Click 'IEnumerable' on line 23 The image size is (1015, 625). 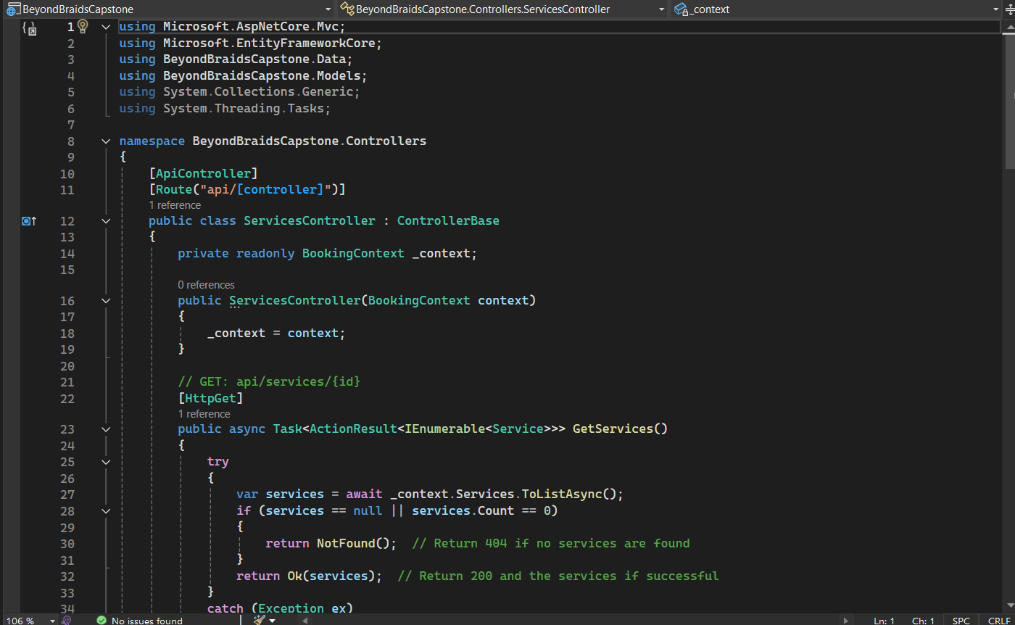click(444, 429)
